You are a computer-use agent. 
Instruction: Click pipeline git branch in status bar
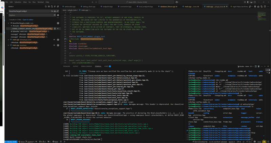[30, 142]
